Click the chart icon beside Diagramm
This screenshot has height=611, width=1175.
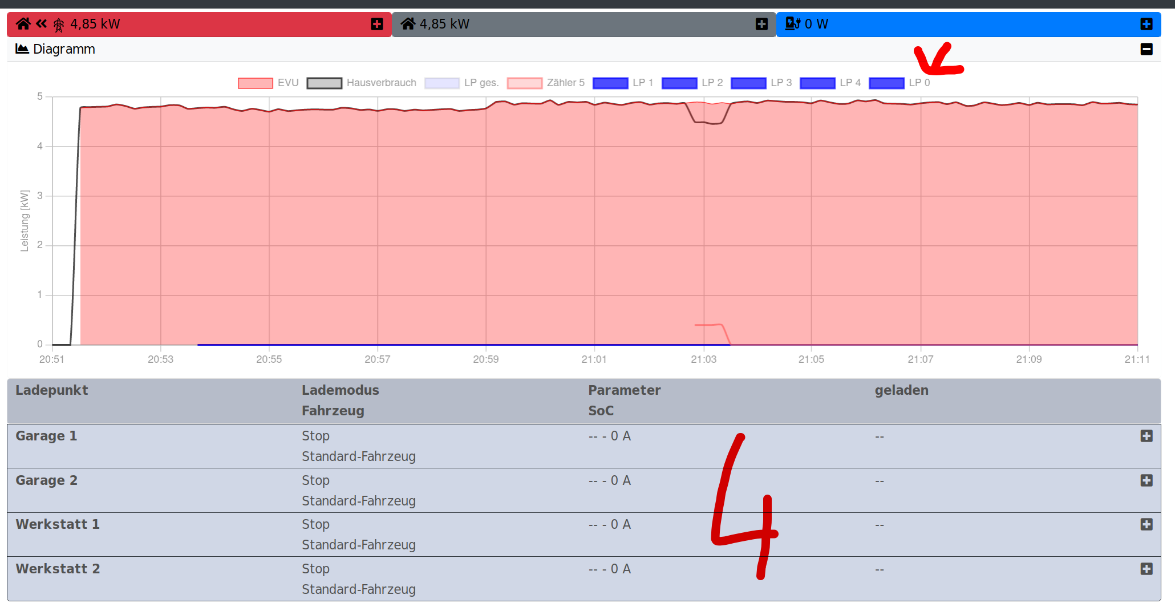pos(22,49)
